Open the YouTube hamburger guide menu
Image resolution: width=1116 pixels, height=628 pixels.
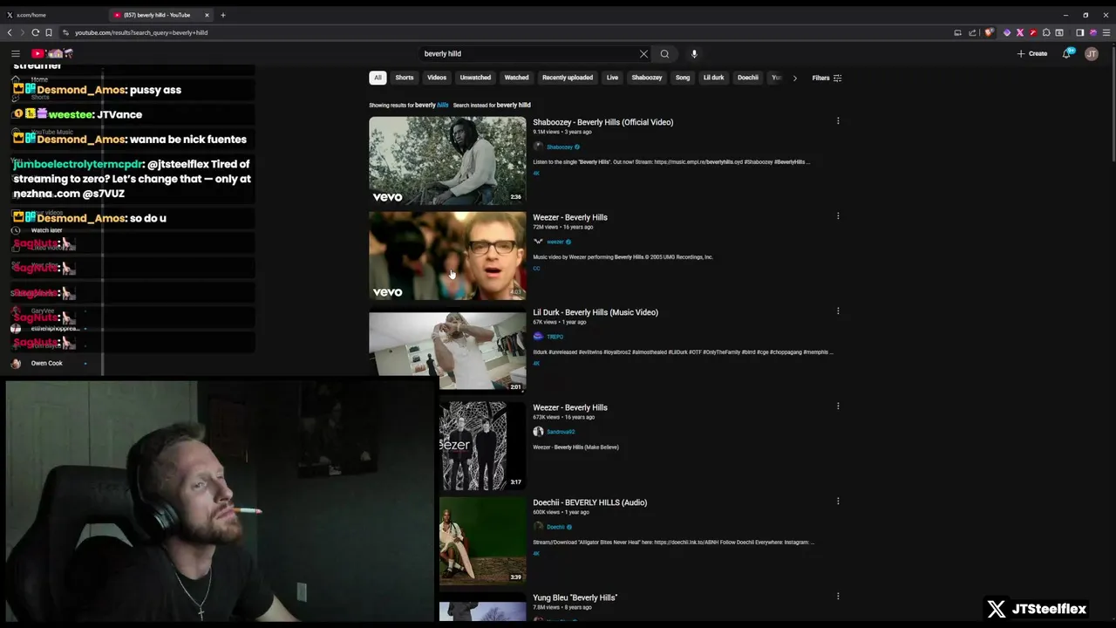point(15,53)
